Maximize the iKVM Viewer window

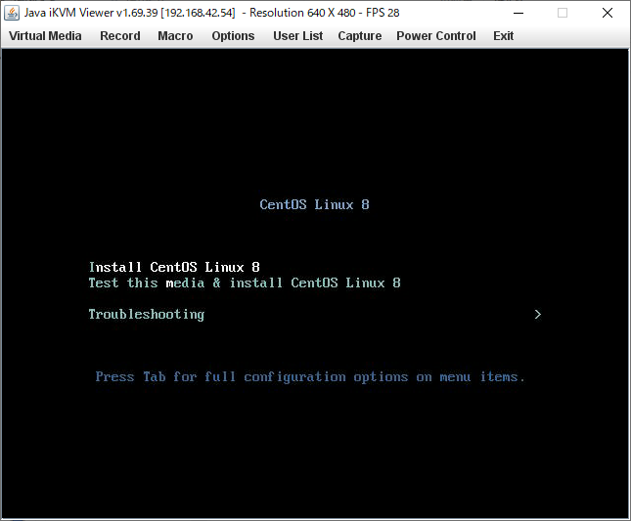(x=563, y=13)
